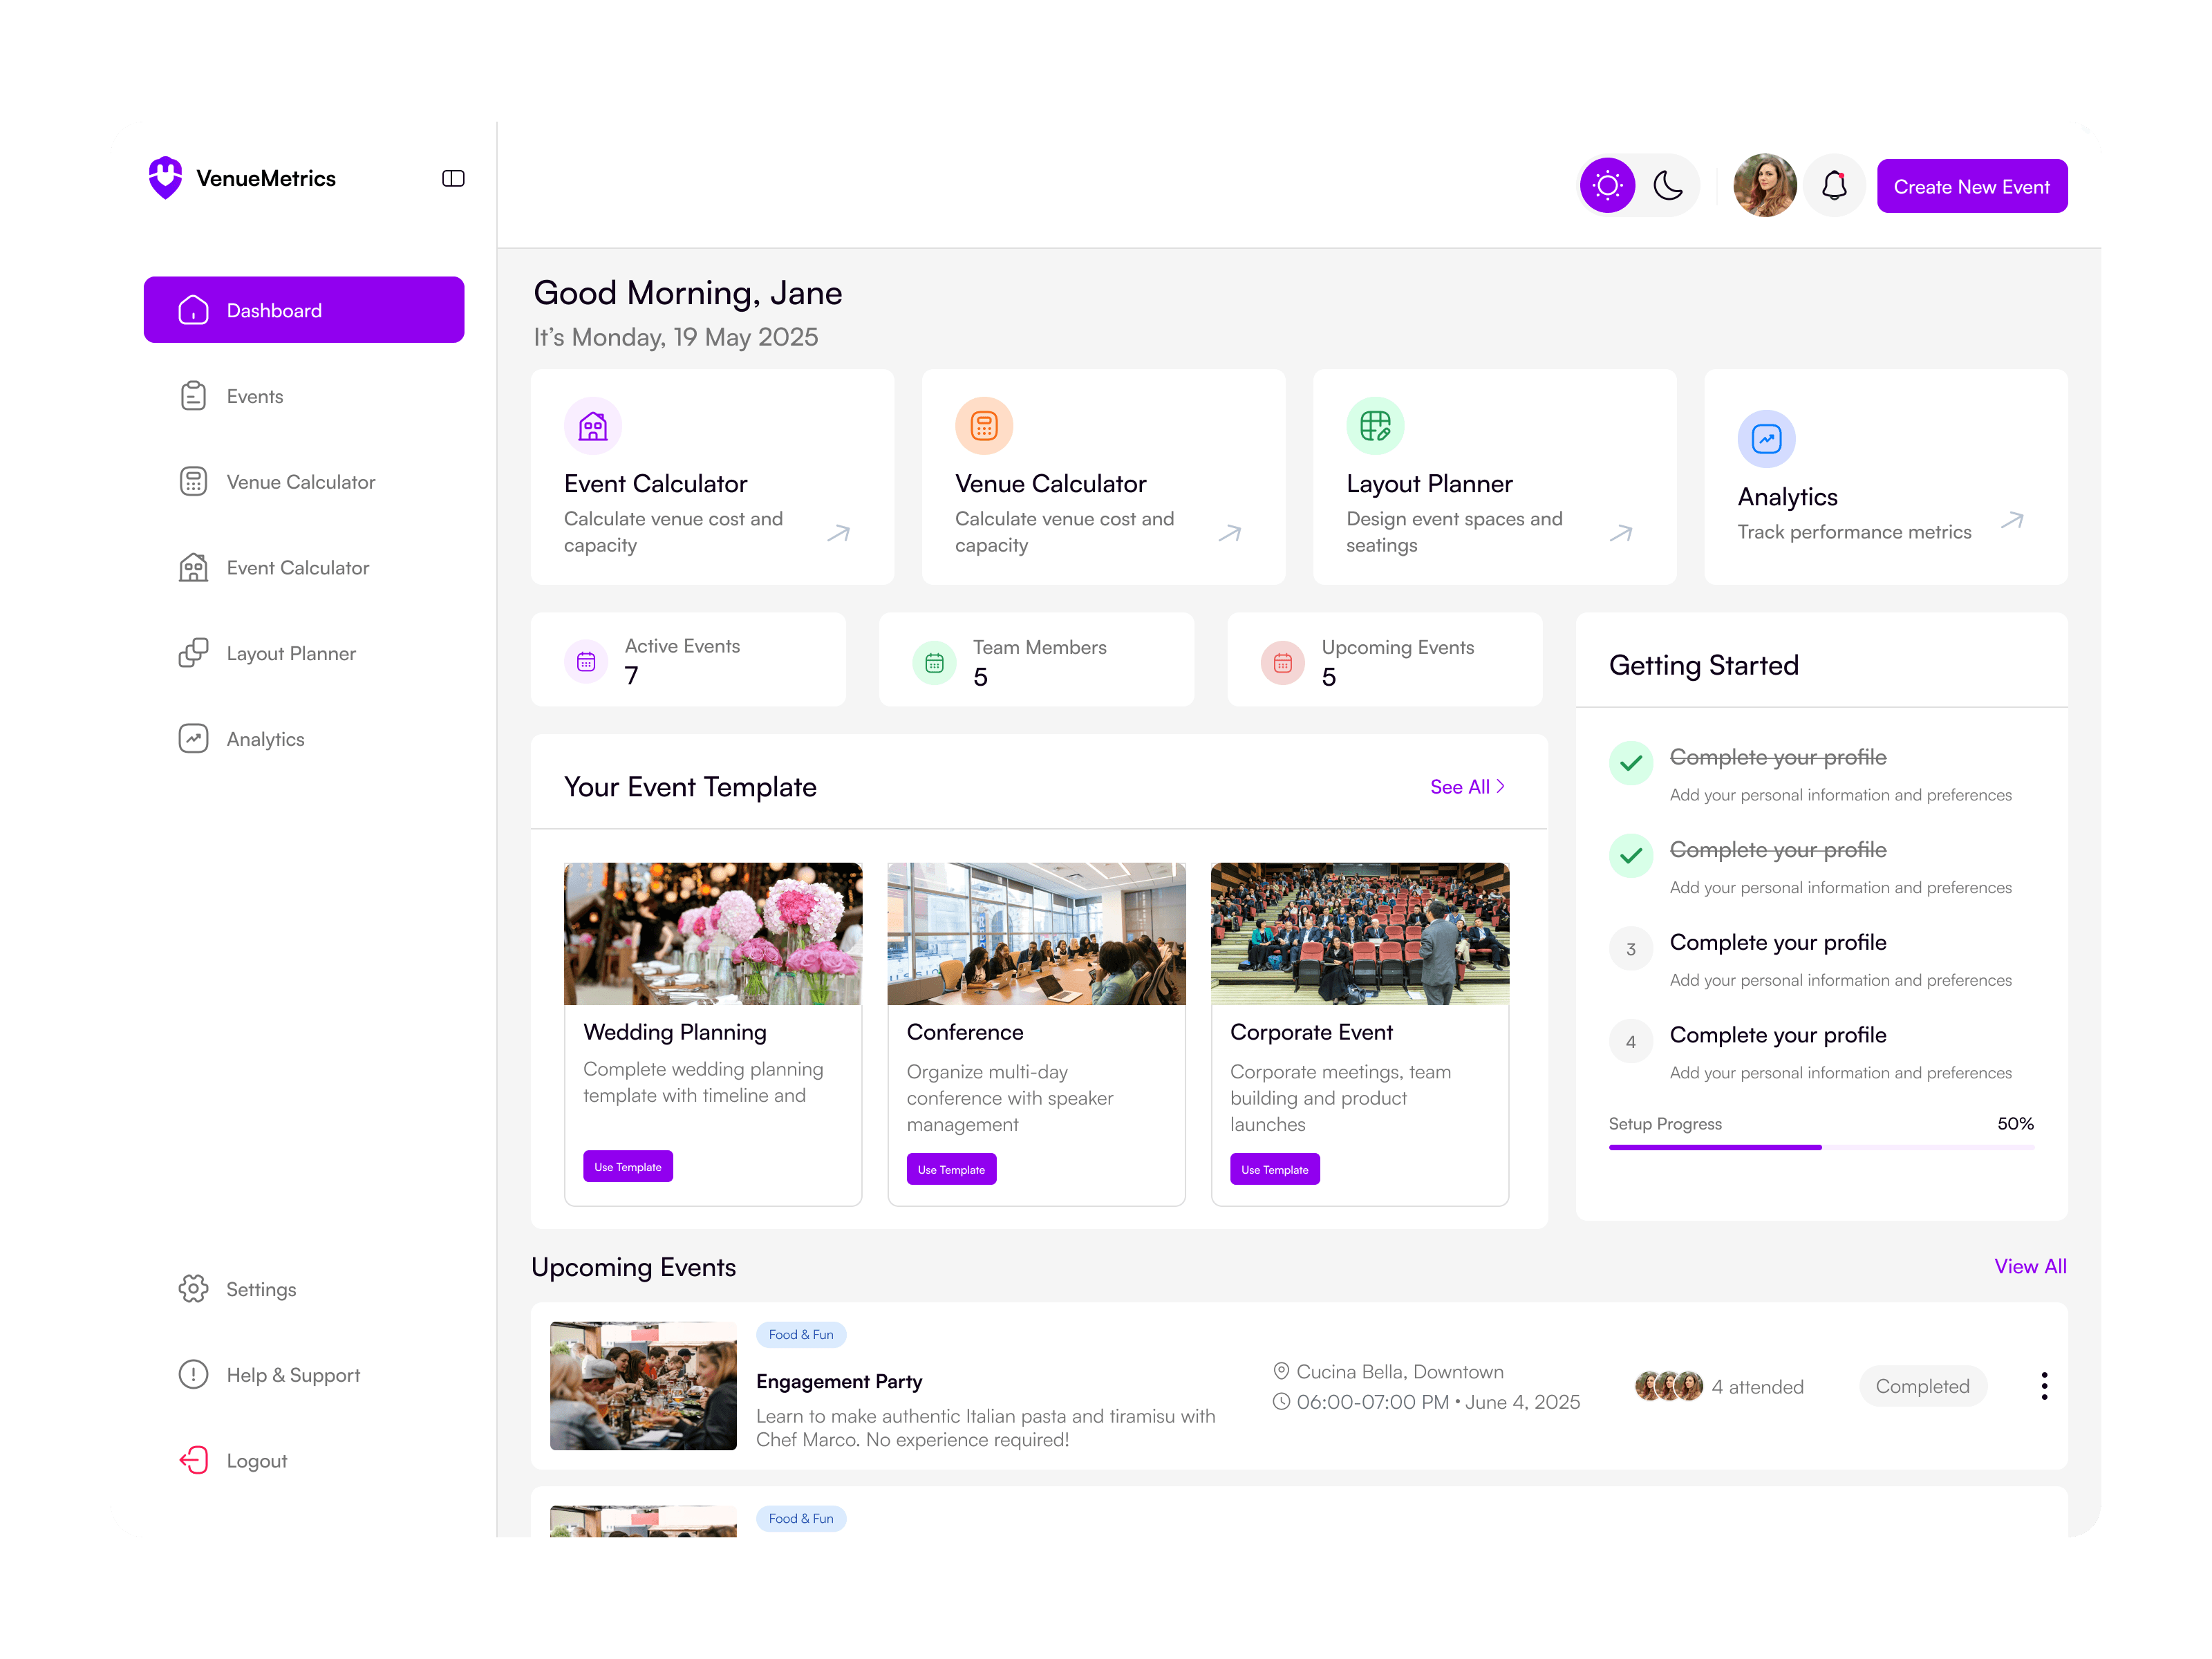
Task: Open Engagement Party event thumbnail
Action: coord(643,1385)
